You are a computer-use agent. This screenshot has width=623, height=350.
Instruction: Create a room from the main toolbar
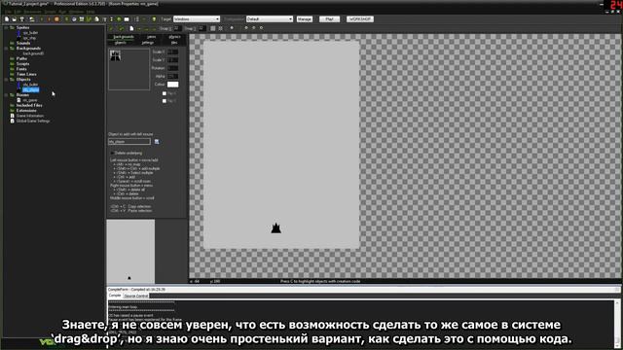127,19
